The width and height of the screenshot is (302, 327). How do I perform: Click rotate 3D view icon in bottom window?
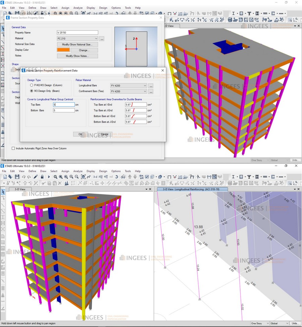tap(116, 177)
